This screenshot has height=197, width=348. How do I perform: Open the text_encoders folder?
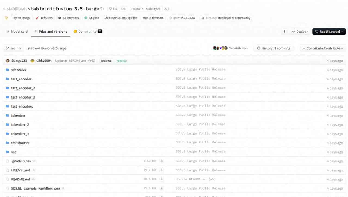22,107
